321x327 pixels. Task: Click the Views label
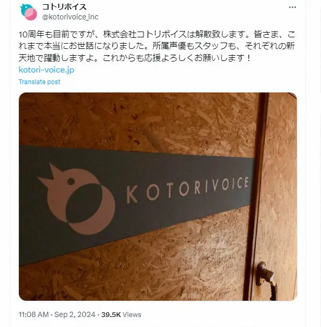pos(132,314)
